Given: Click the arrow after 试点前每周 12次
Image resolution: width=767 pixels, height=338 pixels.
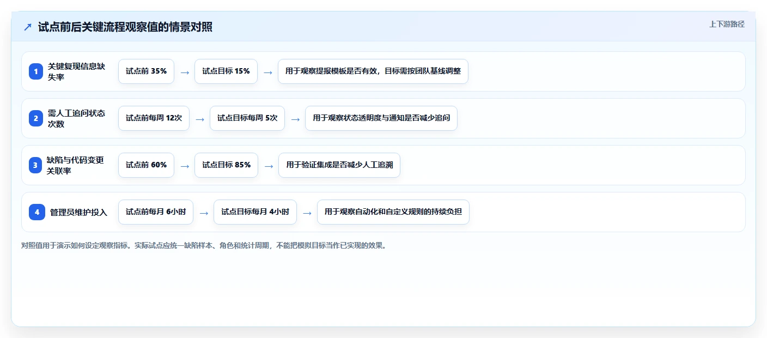Looking at the screenshot, I should tap(200, 119).
